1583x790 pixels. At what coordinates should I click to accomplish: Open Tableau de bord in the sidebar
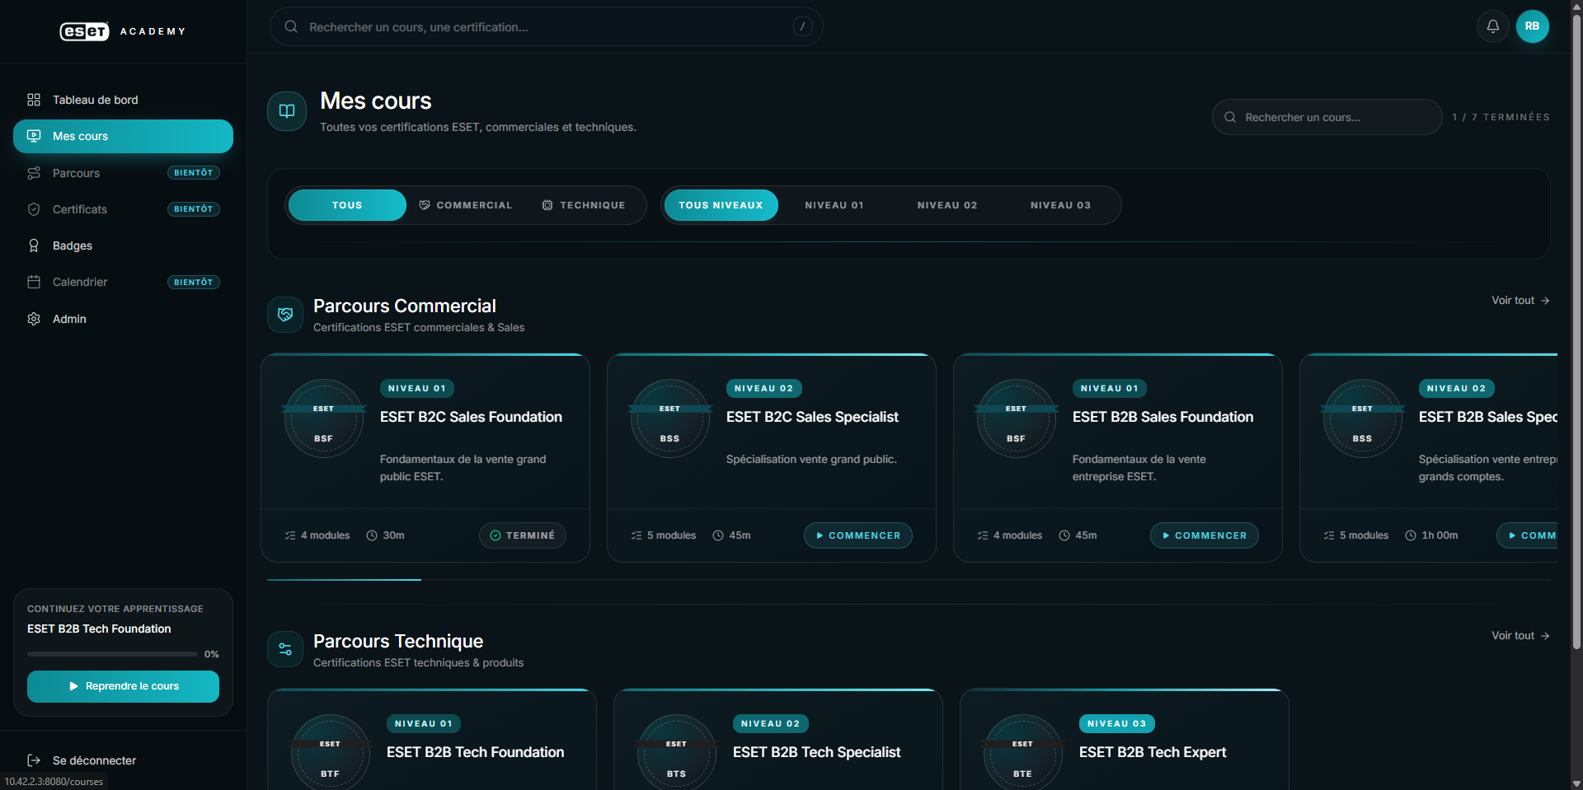click(x=123, y=100)
